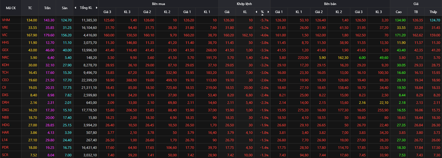Click the Khớp lệnh header group
Viewport: 442px width, 158px height.
[x=244, y=4]
